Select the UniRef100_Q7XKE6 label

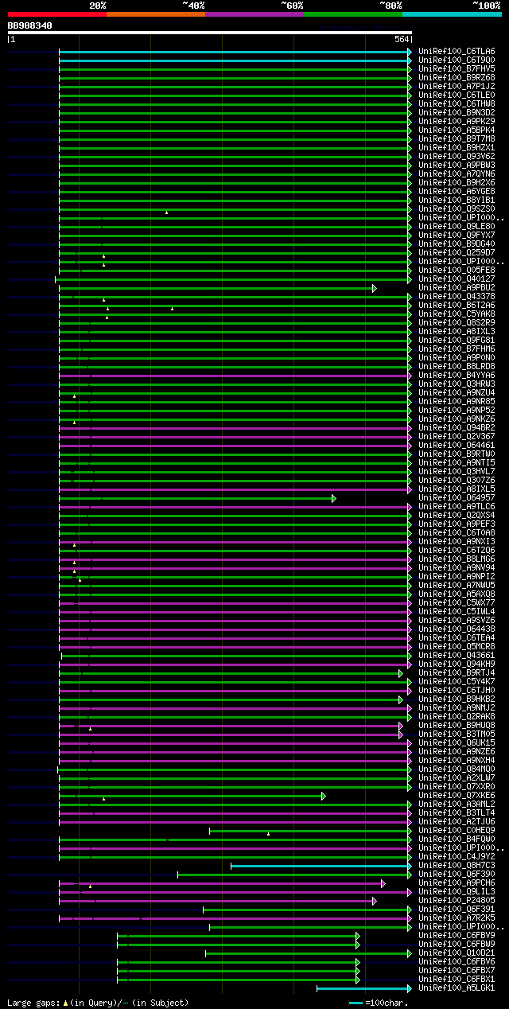click(x=457, y=795)
